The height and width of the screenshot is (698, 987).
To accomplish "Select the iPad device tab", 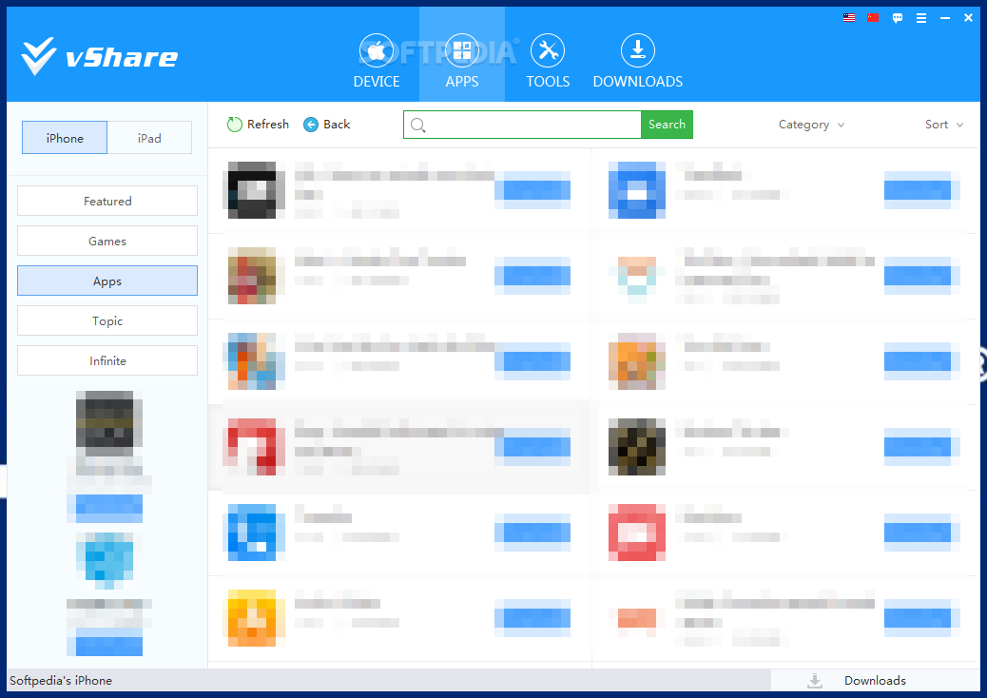I will point(150,138).
